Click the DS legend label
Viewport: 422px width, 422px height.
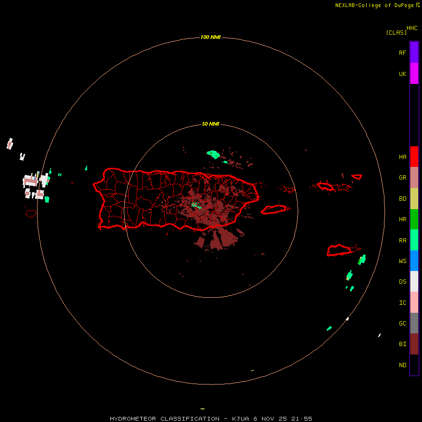(x=402, y=281)
